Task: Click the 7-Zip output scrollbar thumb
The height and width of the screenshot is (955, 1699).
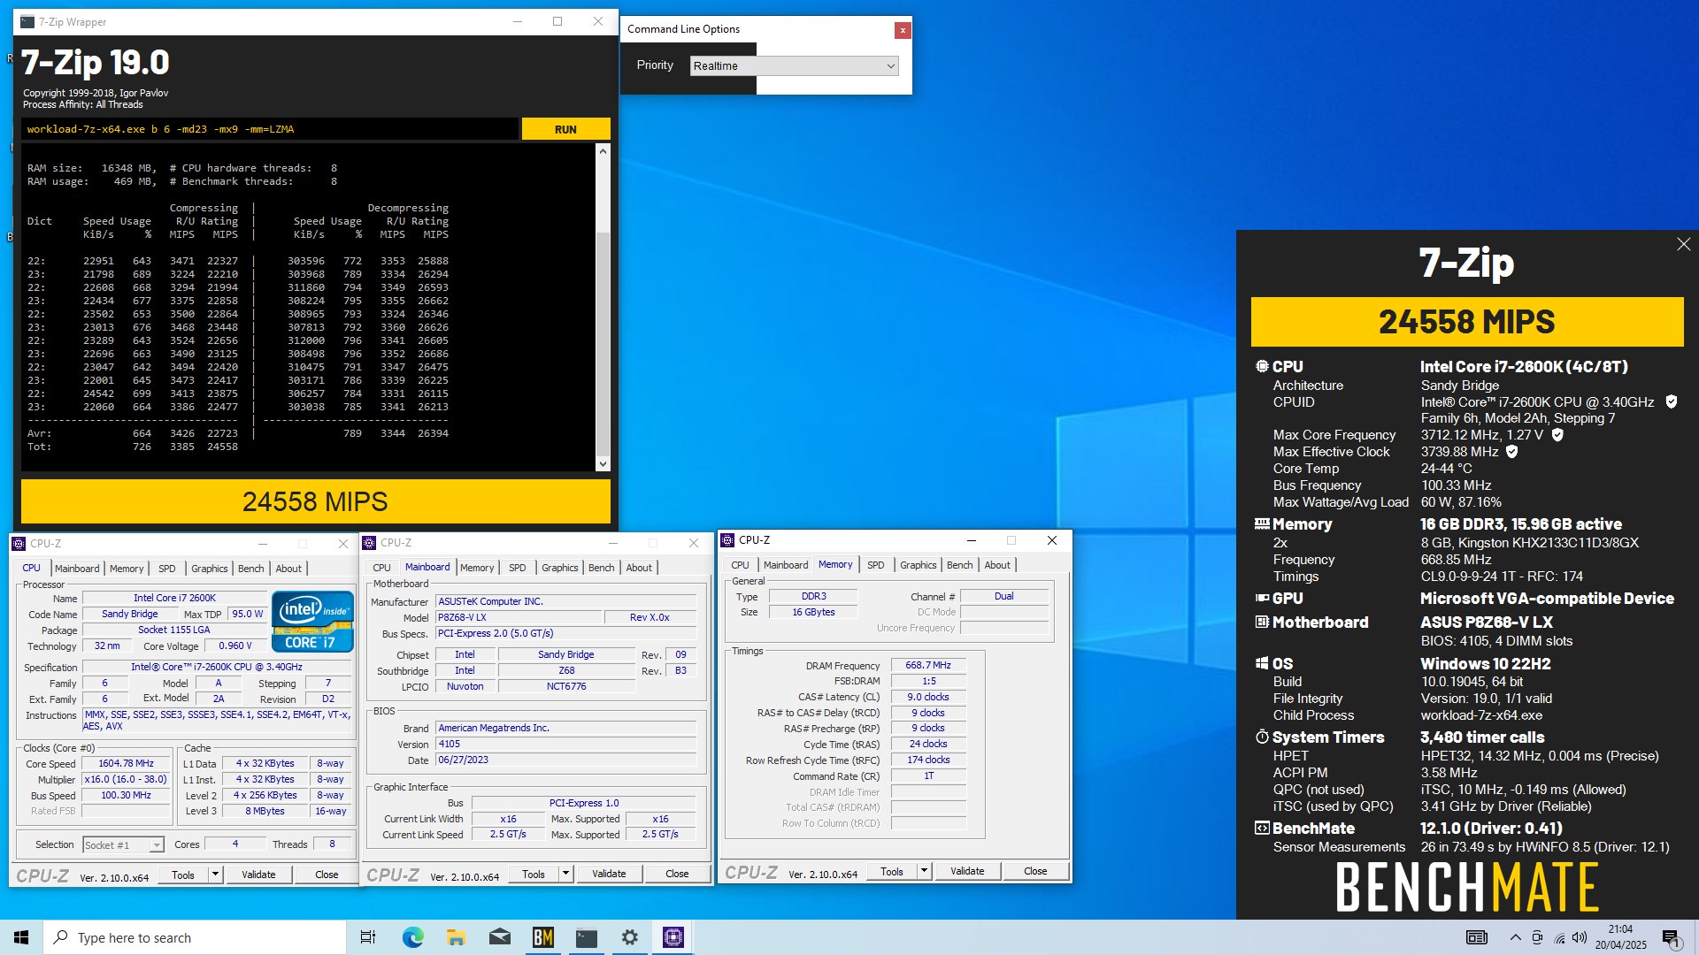Action: (603, 342)
